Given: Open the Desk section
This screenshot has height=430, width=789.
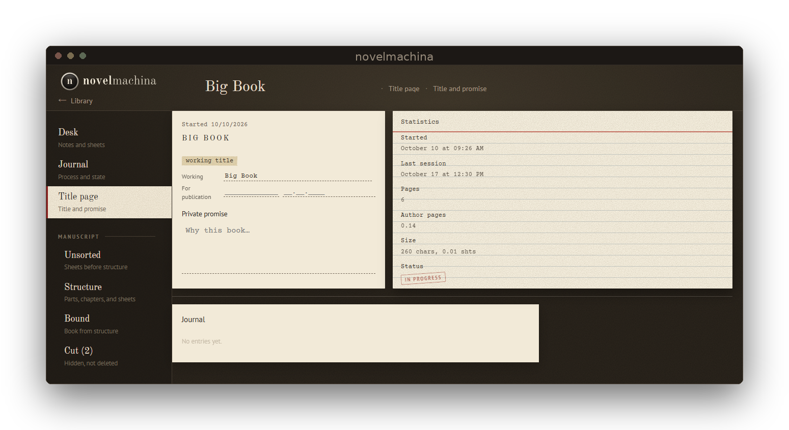Looking at the screenshot, I should 109,138.
